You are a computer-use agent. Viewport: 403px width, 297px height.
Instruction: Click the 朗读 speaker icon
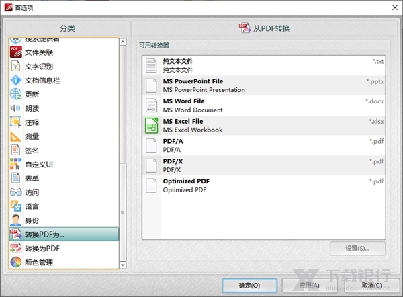15,108
